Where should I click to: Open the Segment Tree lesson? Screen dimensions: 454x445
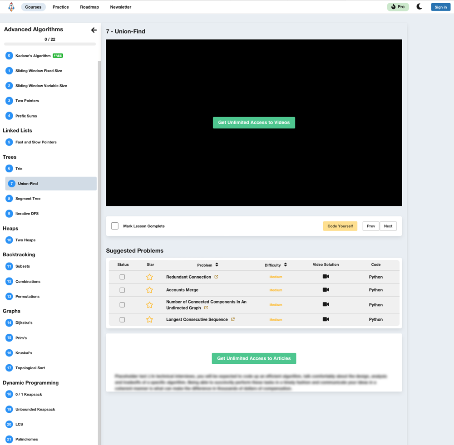(x=28, y=199)
